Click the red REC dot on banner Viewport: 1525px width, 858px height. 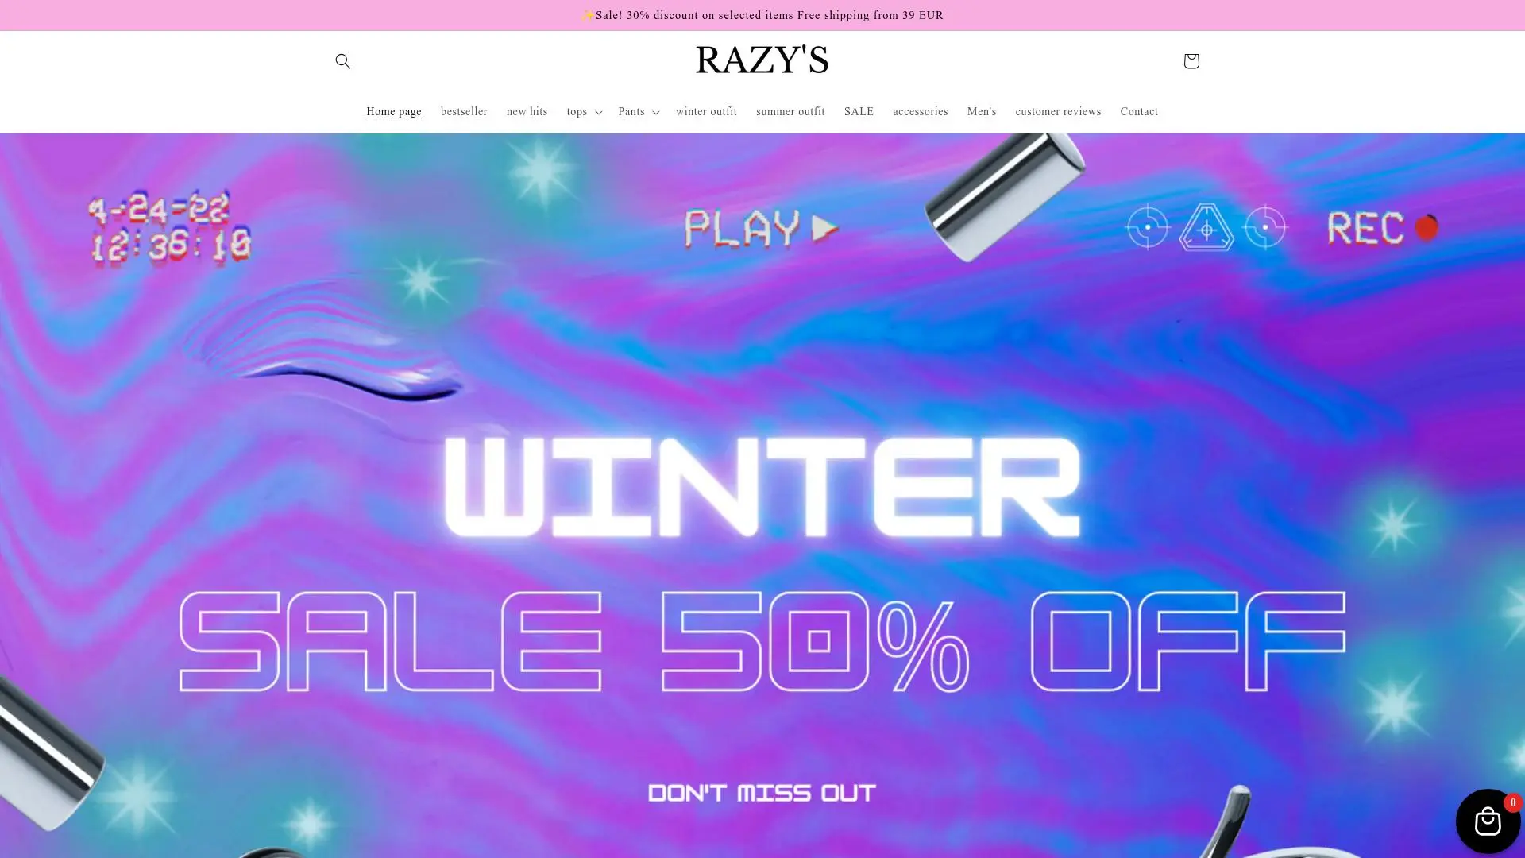pos(1427,228)
